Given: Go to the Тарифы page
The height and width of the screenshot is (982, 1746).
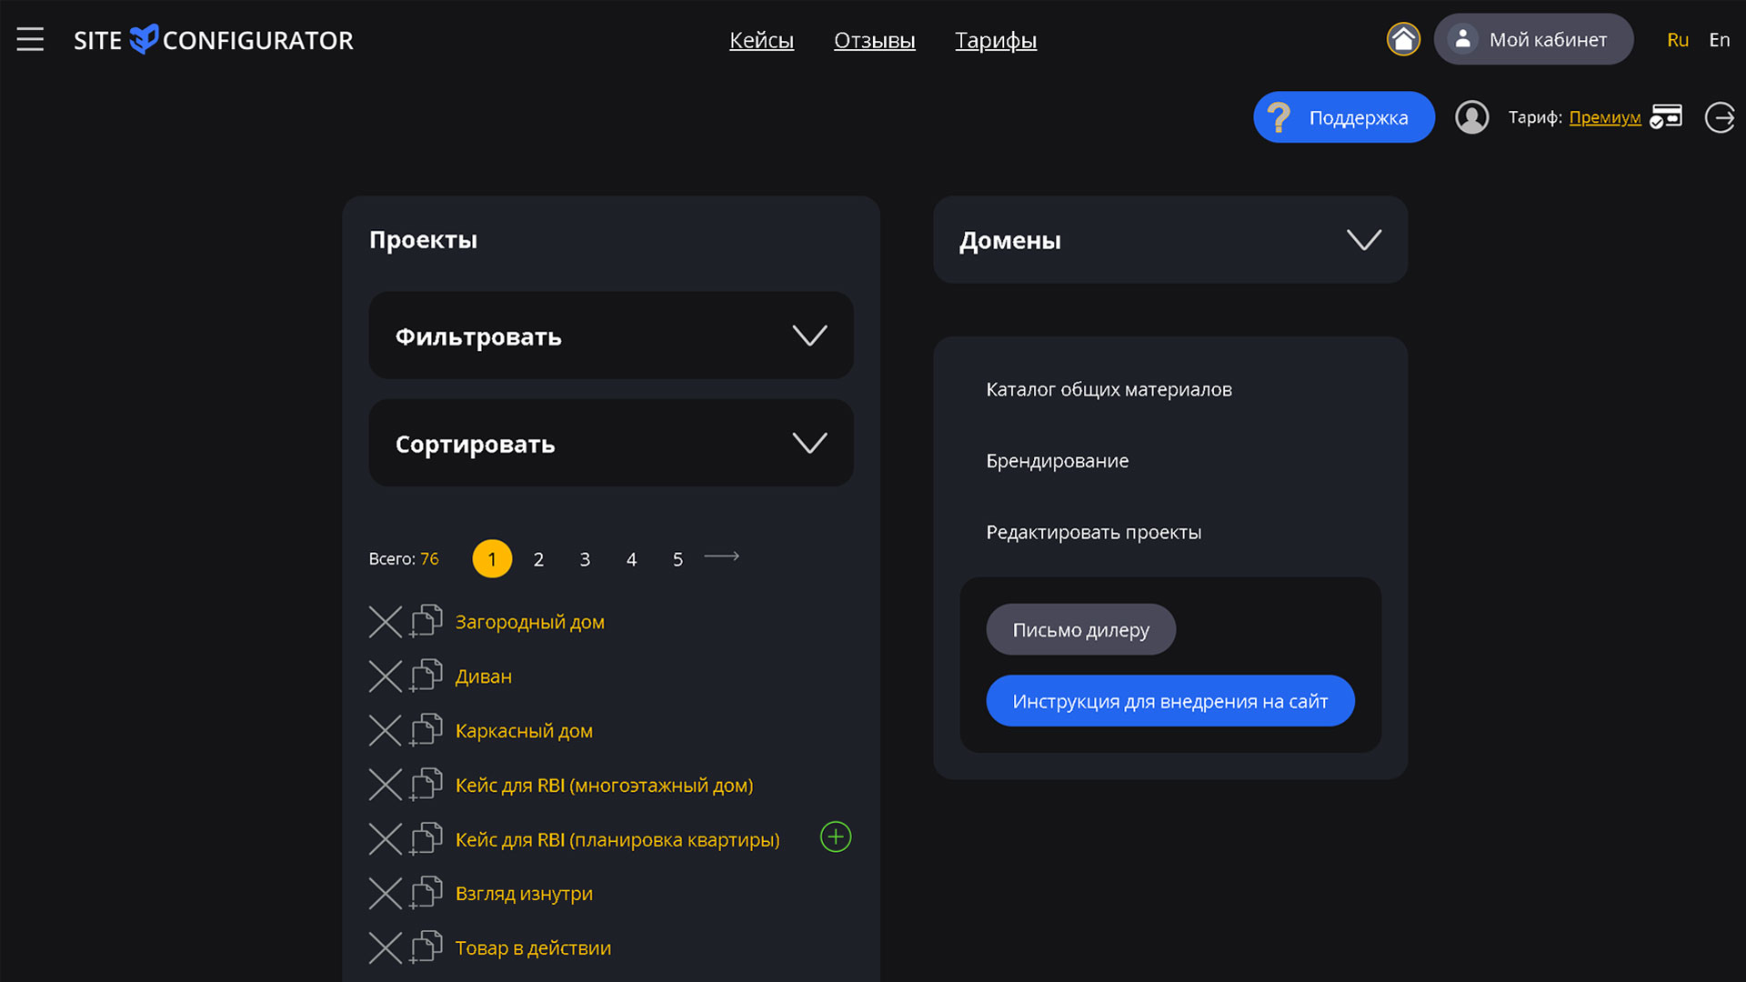Looking at the screenshot, I should click(x=995, y=40).
